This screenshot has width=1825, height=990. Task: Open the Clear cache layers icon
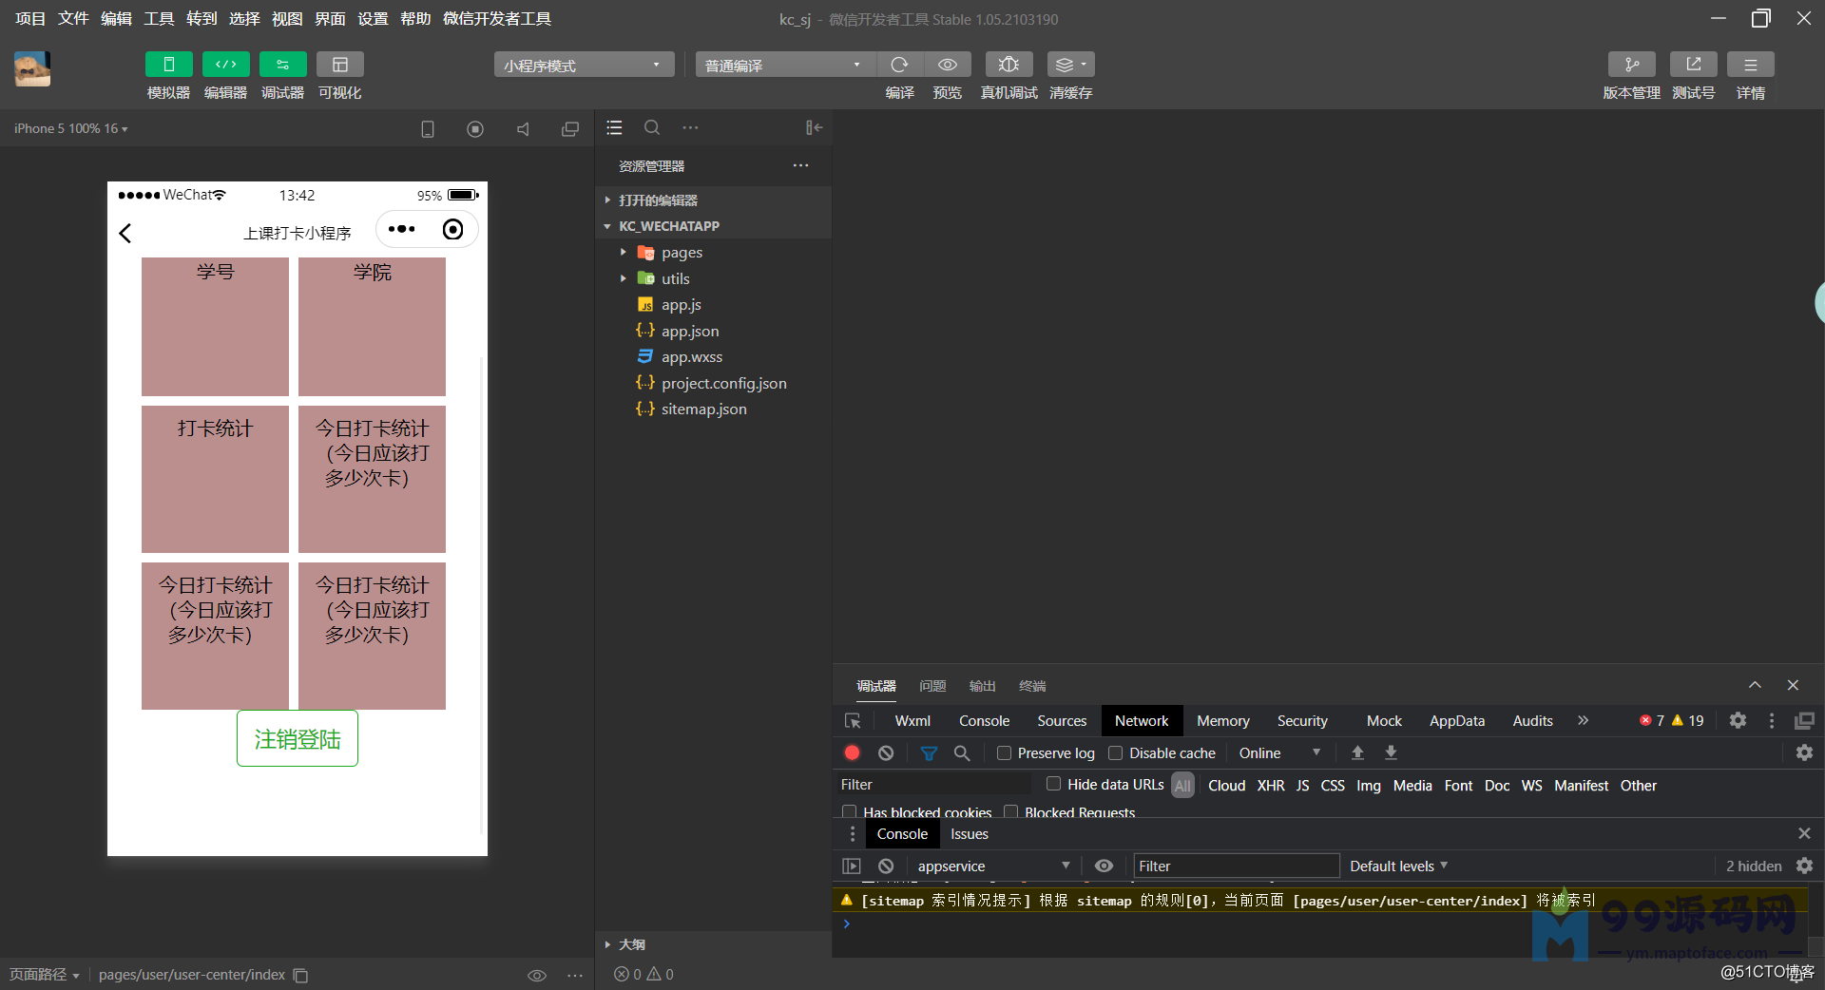coord(1070,65)
